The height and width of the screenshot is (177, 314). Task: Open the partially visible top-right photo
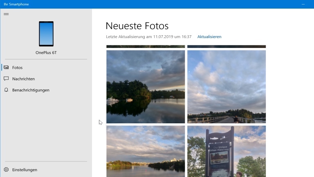[227, 47]
